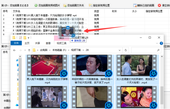Click 视频下载 in the address path
Image resolution: width=170 pixels, height=109 pixels.
76,50
